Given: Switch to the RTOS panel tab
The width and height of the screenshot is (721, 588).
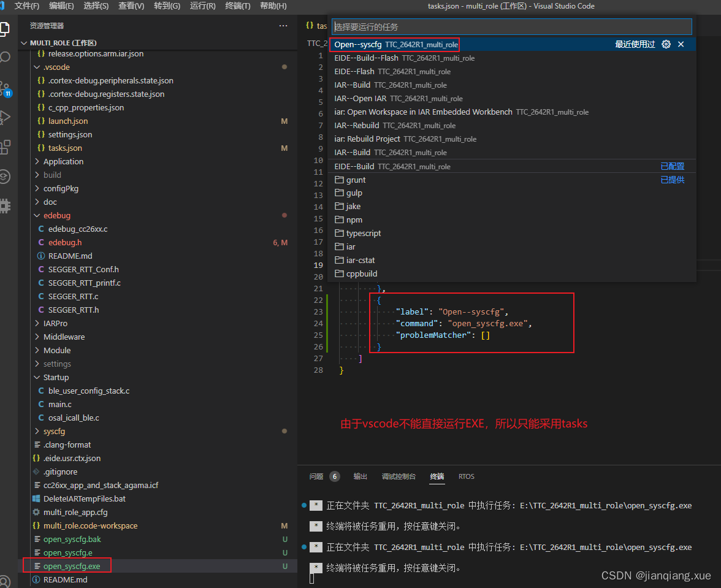Looking at the screenshot, I should click(x=466, y=476).
